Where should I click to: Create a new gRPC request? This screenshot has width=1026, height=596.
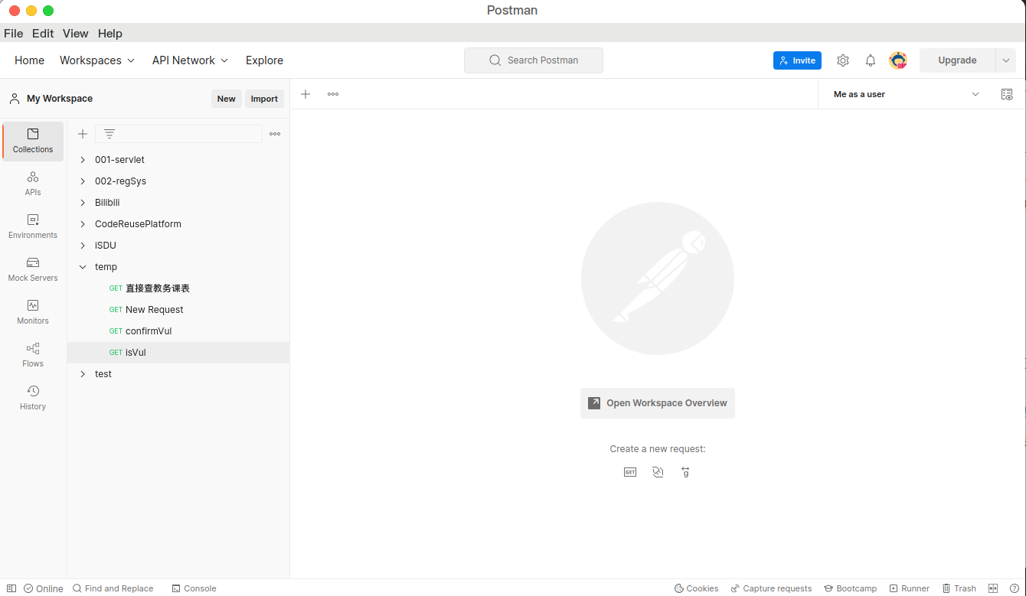click(x=685, y=472)
